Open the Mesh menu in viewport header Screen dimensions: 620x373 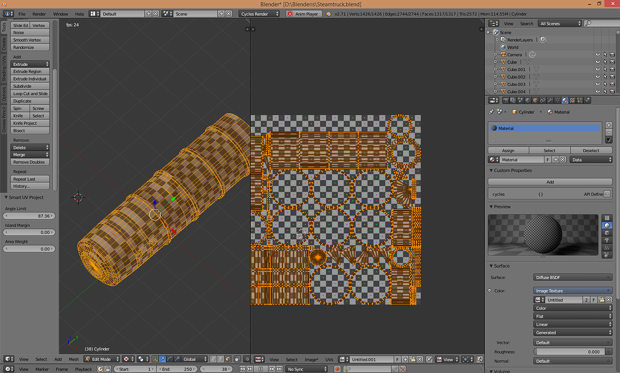(x=74, y=359)
